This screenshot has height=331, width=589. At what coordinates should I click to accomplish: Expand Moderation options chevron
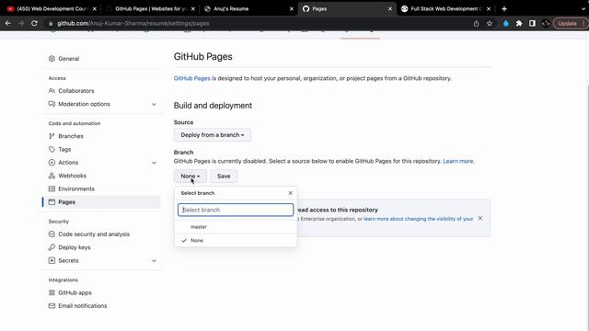[x=154, y=104]
